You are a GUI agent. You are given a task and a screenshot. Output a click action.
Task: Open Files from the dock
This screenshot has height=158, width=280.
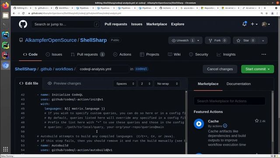[x=5, y=15]
